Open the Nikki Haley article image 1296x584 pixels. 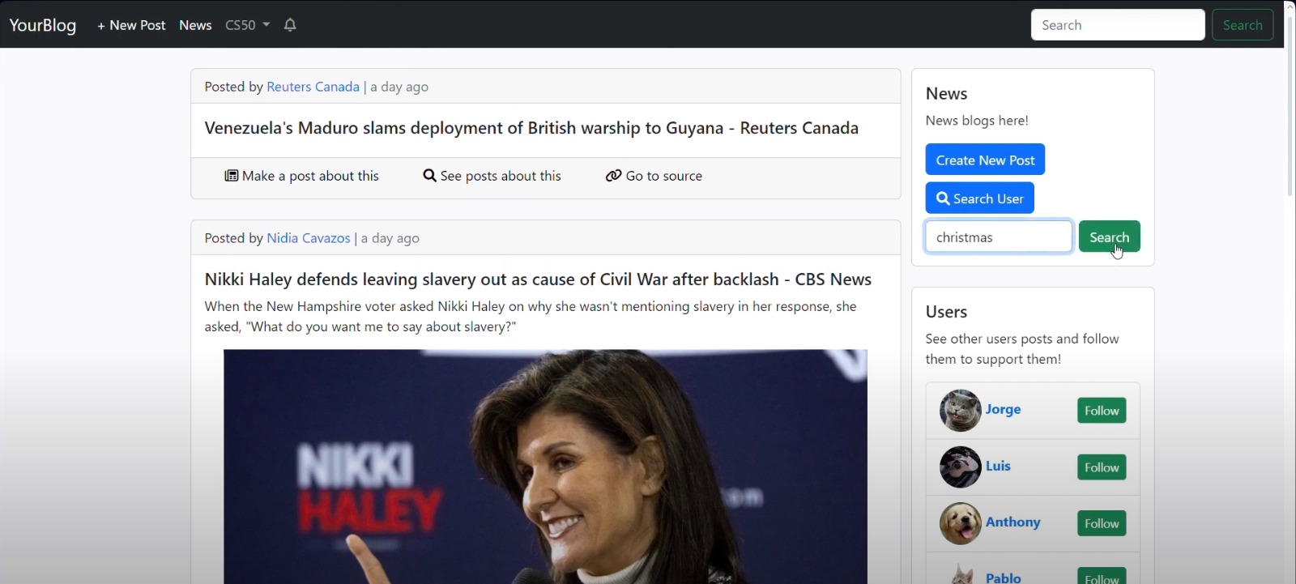point(545,466)
